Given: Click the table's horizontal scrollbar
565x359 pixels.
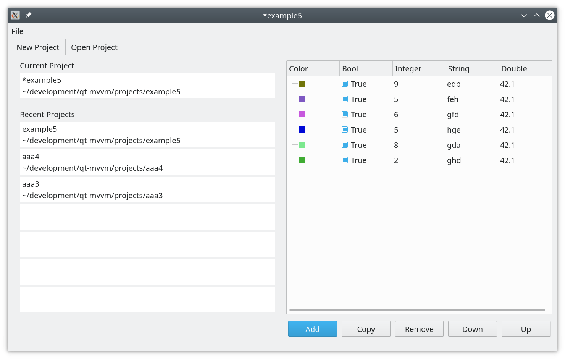Looking at the screenshot, I should pyautogui.click(x=417, y=310).
